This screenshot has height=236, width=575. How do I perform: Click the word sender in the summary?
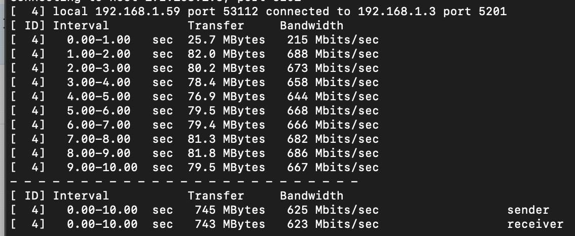pos(528,210)
